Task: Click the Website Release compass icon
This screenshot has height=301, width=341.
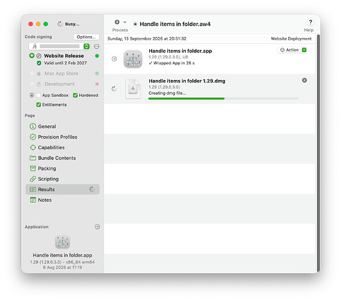Action: (x=38, y=56)
